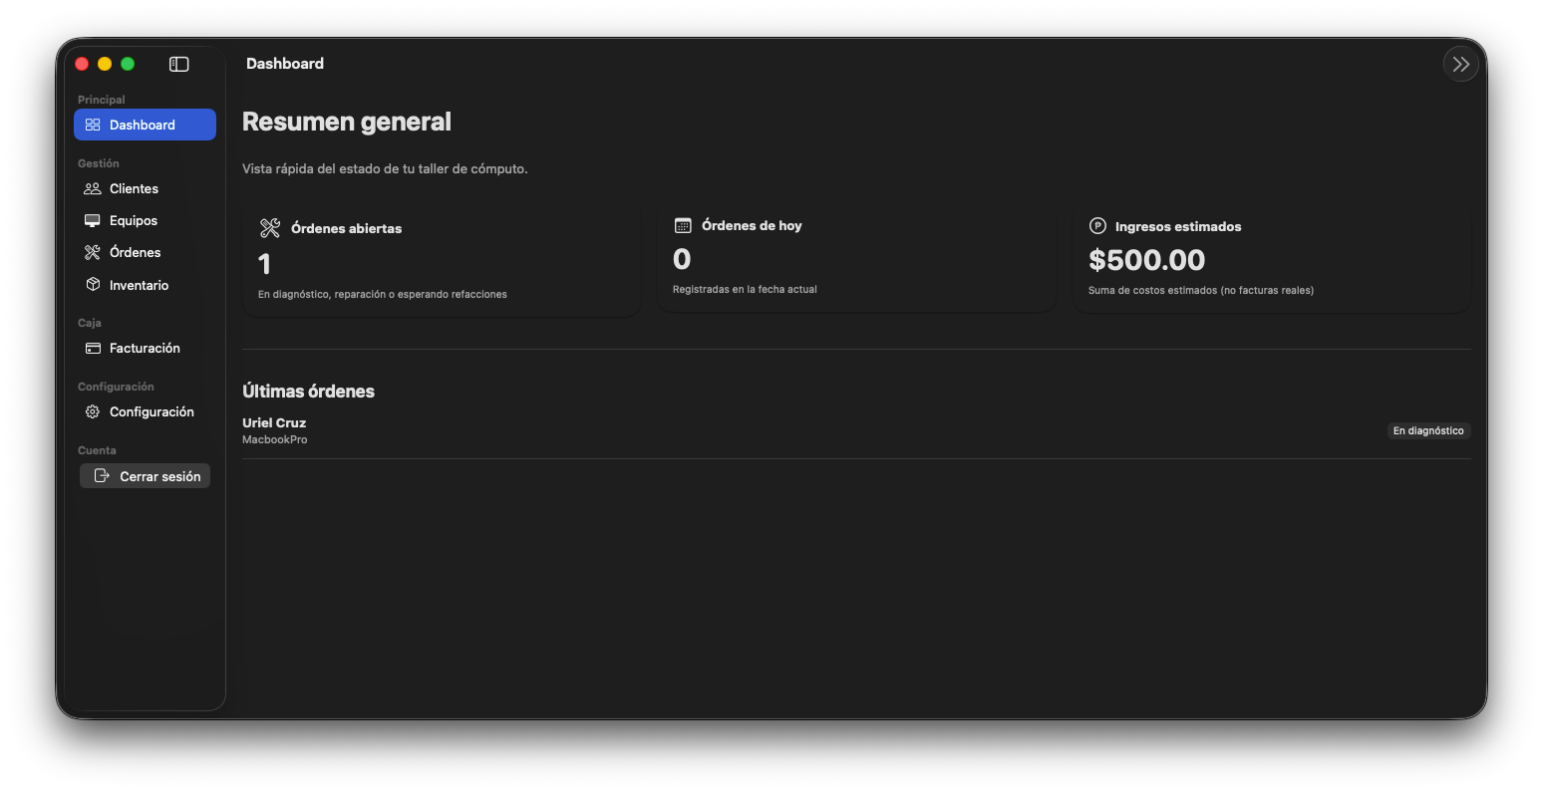Screen dimensions: 1543x793
Task: Toggle the sidebar visibility button
Action: click(179, 64)
